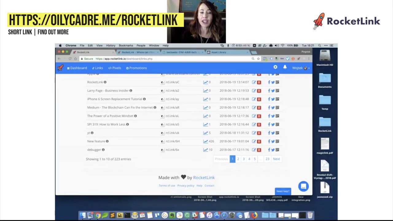
Task: Select current page 1 in pagination
Action: click(232, 159)
